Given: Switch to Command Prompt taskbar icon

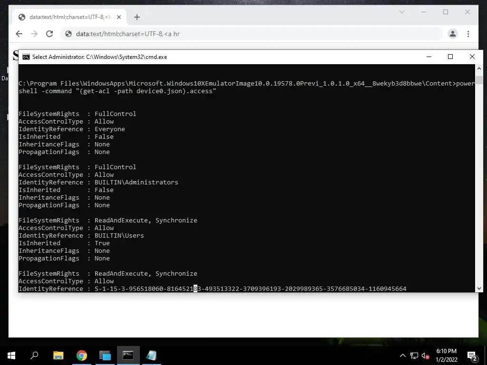Looking at the screenshot, I should tap(128, 355).
